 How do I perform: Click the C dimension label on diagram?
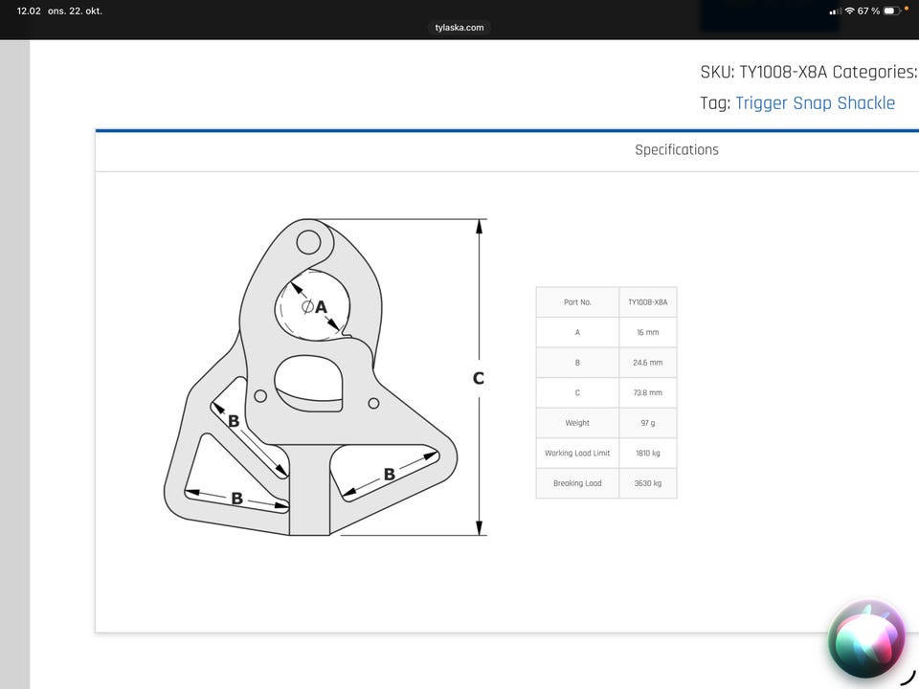point(479,379)
